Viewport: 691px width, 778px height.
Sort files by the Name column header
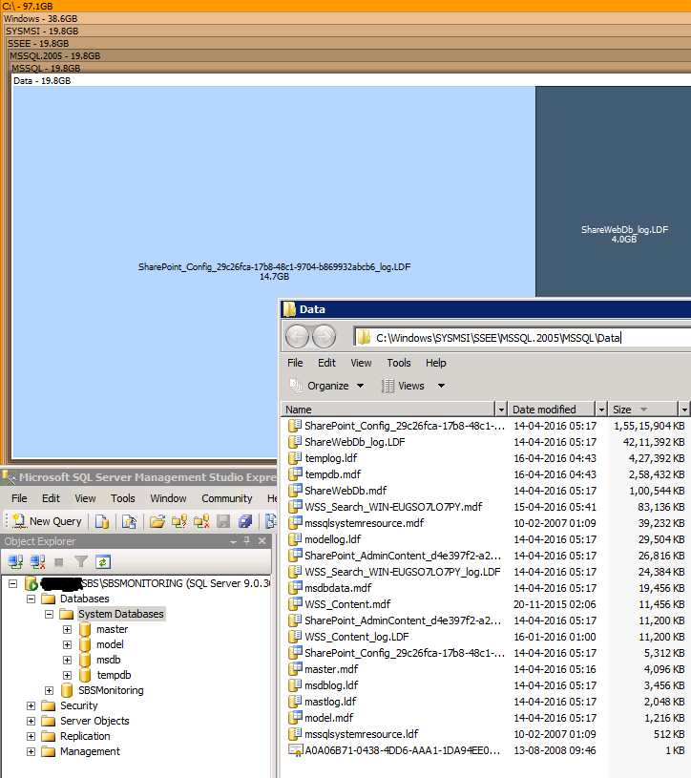click(388, 410)
